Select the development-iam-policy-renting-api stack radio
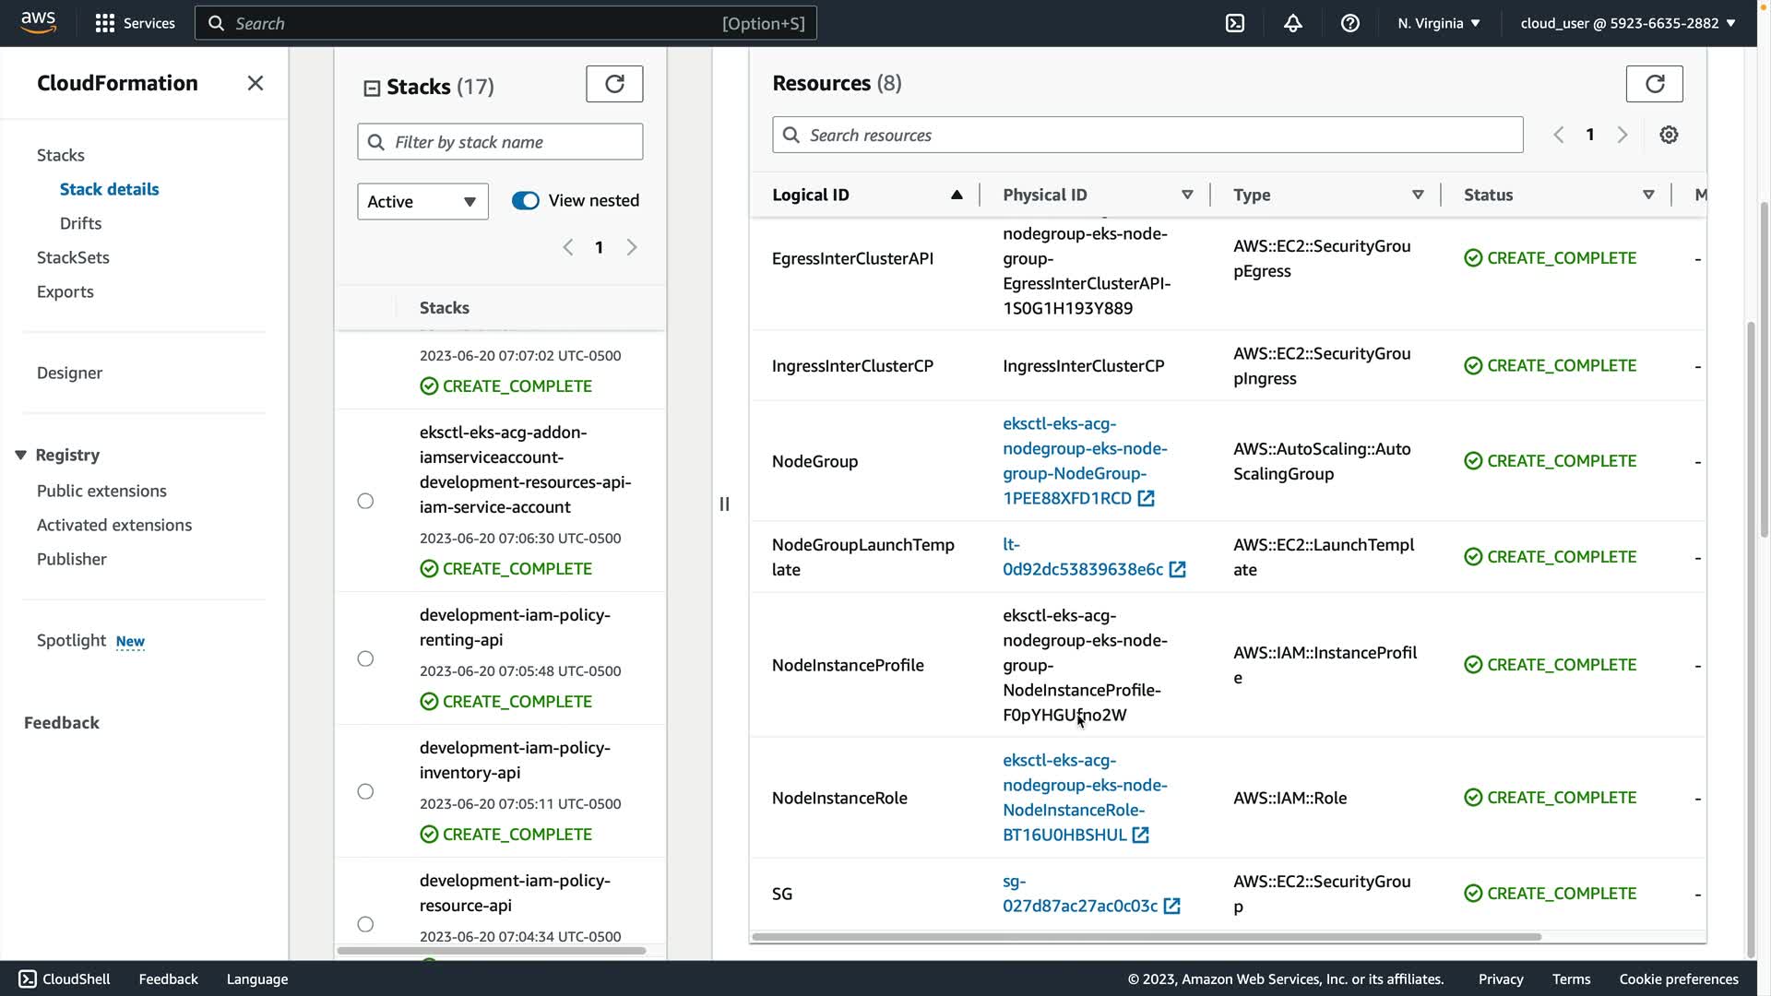The image size is (1771, 996). [365, 658]
